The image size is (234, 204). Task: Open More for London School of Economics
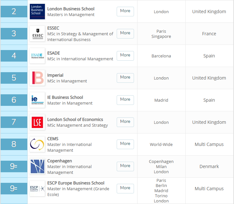coord(125,122)
